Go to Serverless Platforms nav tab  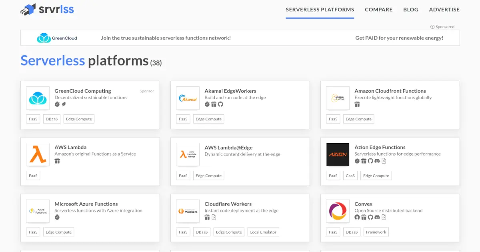coord(320,10)
